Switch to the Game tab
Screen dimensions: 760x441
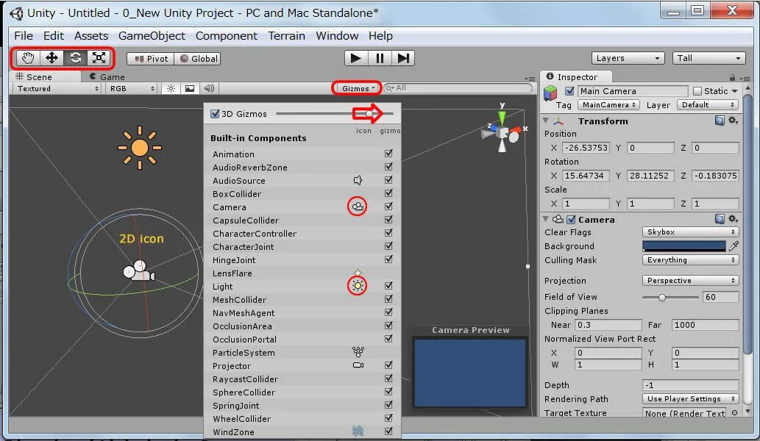click(x=107, y=76)
